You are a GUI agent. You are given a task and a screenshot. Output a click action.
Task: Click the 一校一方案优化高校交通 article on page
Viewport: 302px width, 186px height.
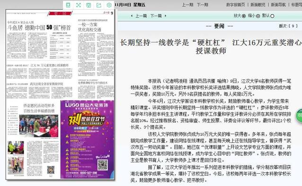click(x=89, y=27)
